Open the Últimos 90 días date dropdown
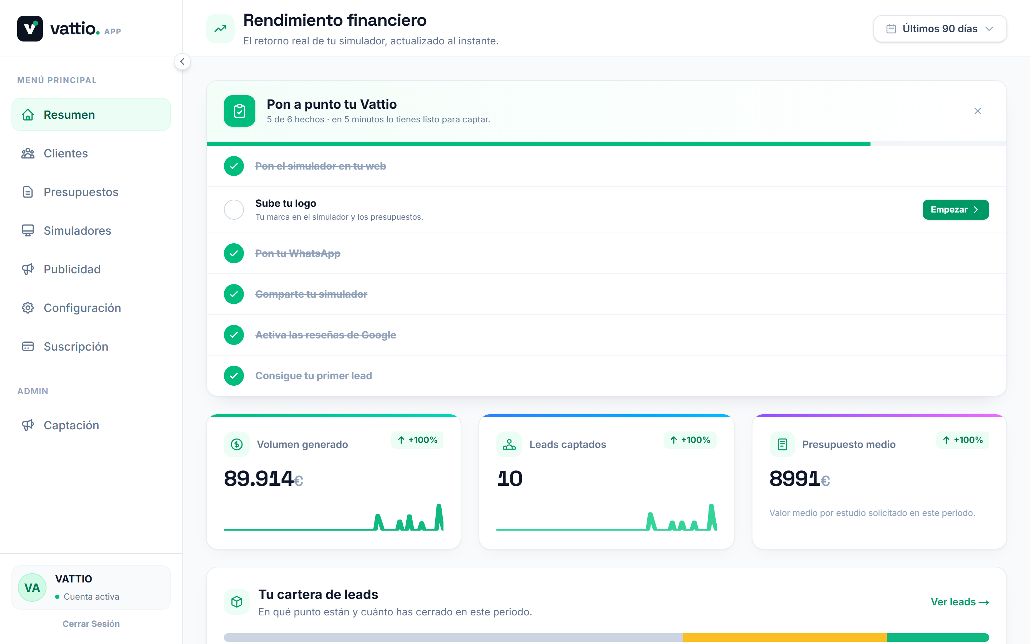The width and height of the screenshot is (1030, 644). coord(940,29)
